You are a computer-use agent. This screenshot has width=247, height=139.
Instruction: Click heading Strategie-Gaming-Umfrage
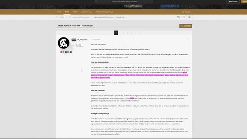point(100,114)
